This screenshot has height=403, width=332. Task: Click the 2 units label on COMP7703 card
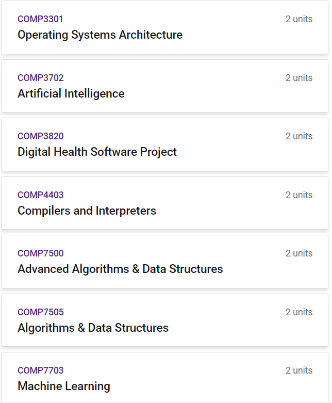tap(299, 370)
